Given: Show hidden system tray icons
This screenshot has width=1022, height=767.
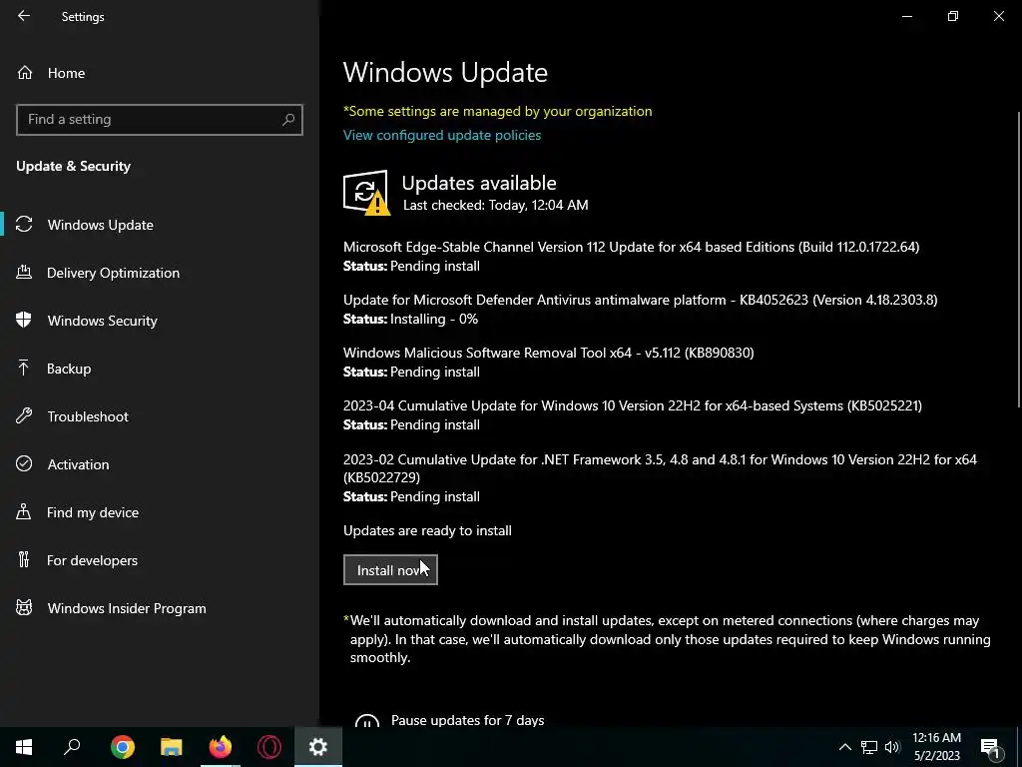Looking at the screenshot, I should click(844, 747).
